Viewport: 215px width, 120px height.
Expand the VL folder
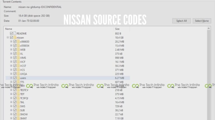click(x=11, y=54)
